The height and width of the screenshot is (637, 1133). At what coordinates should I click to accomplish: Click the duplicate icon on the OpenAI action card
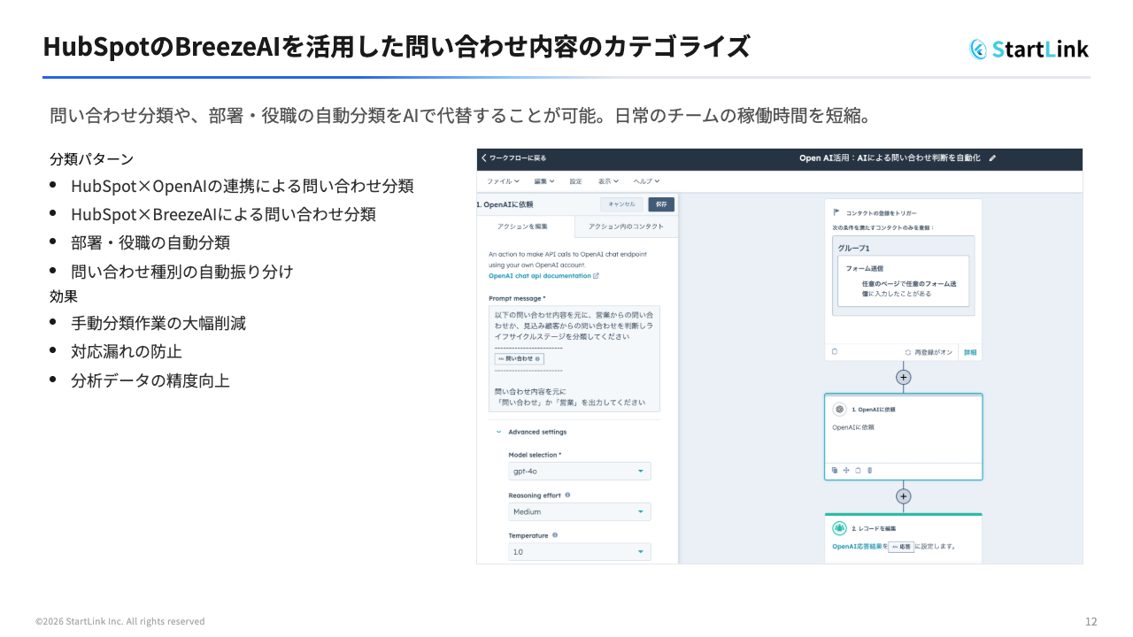click(x=835, y=470)
